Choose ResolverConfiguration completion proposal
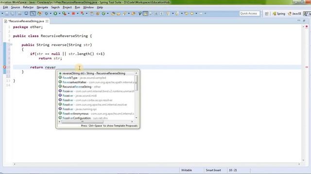This screenshot has width=311, height=174. [x=96, y=118]
